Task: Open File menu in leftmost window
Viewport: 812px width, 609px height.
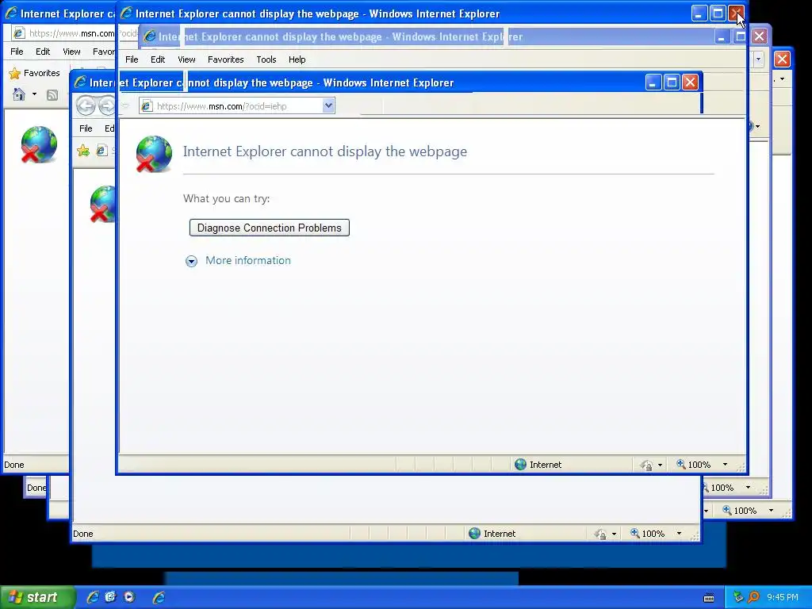Action: pyautogui.click(x=17, y=52)
